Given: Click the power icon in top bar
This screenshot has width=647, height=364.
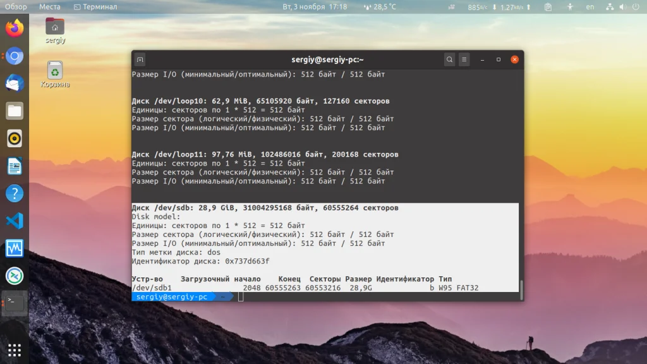Looking at the screenshot, I should click(636, 6).
